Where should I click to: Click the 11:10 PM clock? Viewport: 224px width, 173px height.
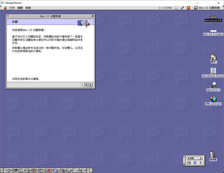coord(165,8)
